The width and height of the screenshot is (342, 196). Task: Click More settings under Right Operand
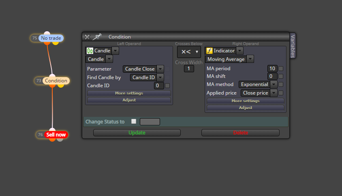246,101
